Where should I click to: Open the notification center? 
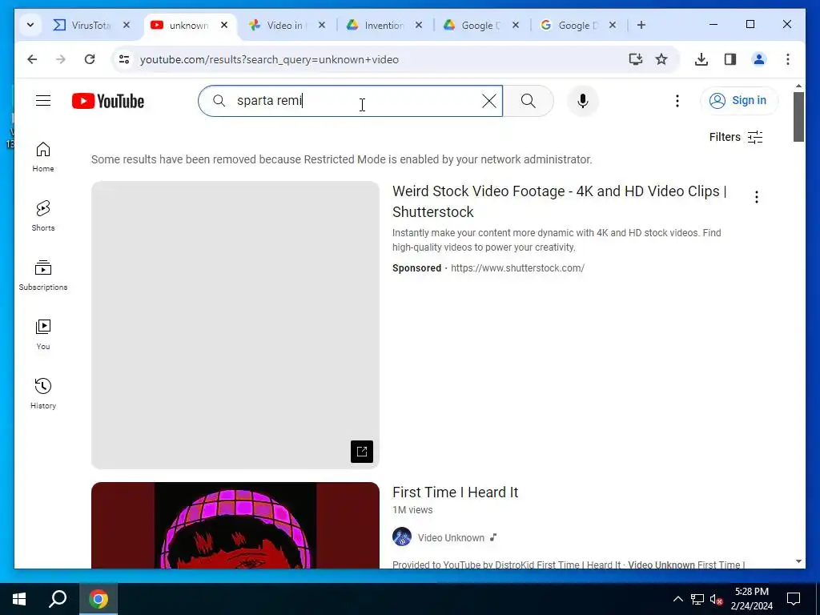pos(794,599)
